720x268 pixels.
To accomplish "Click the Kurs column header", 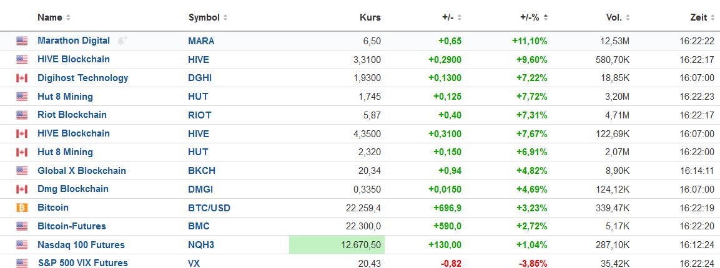I will click(x=370, y=17).
